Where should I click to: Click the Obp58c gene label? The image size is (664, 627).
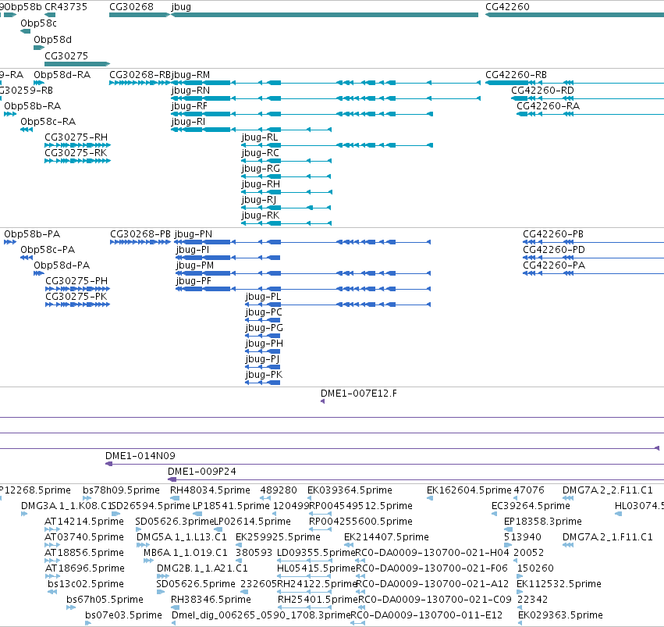tap(38, 23)
